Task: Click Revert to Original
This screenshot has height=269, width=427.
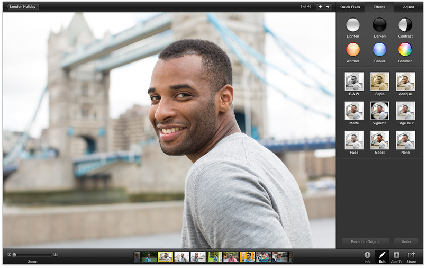Action: tap(366, 241)
